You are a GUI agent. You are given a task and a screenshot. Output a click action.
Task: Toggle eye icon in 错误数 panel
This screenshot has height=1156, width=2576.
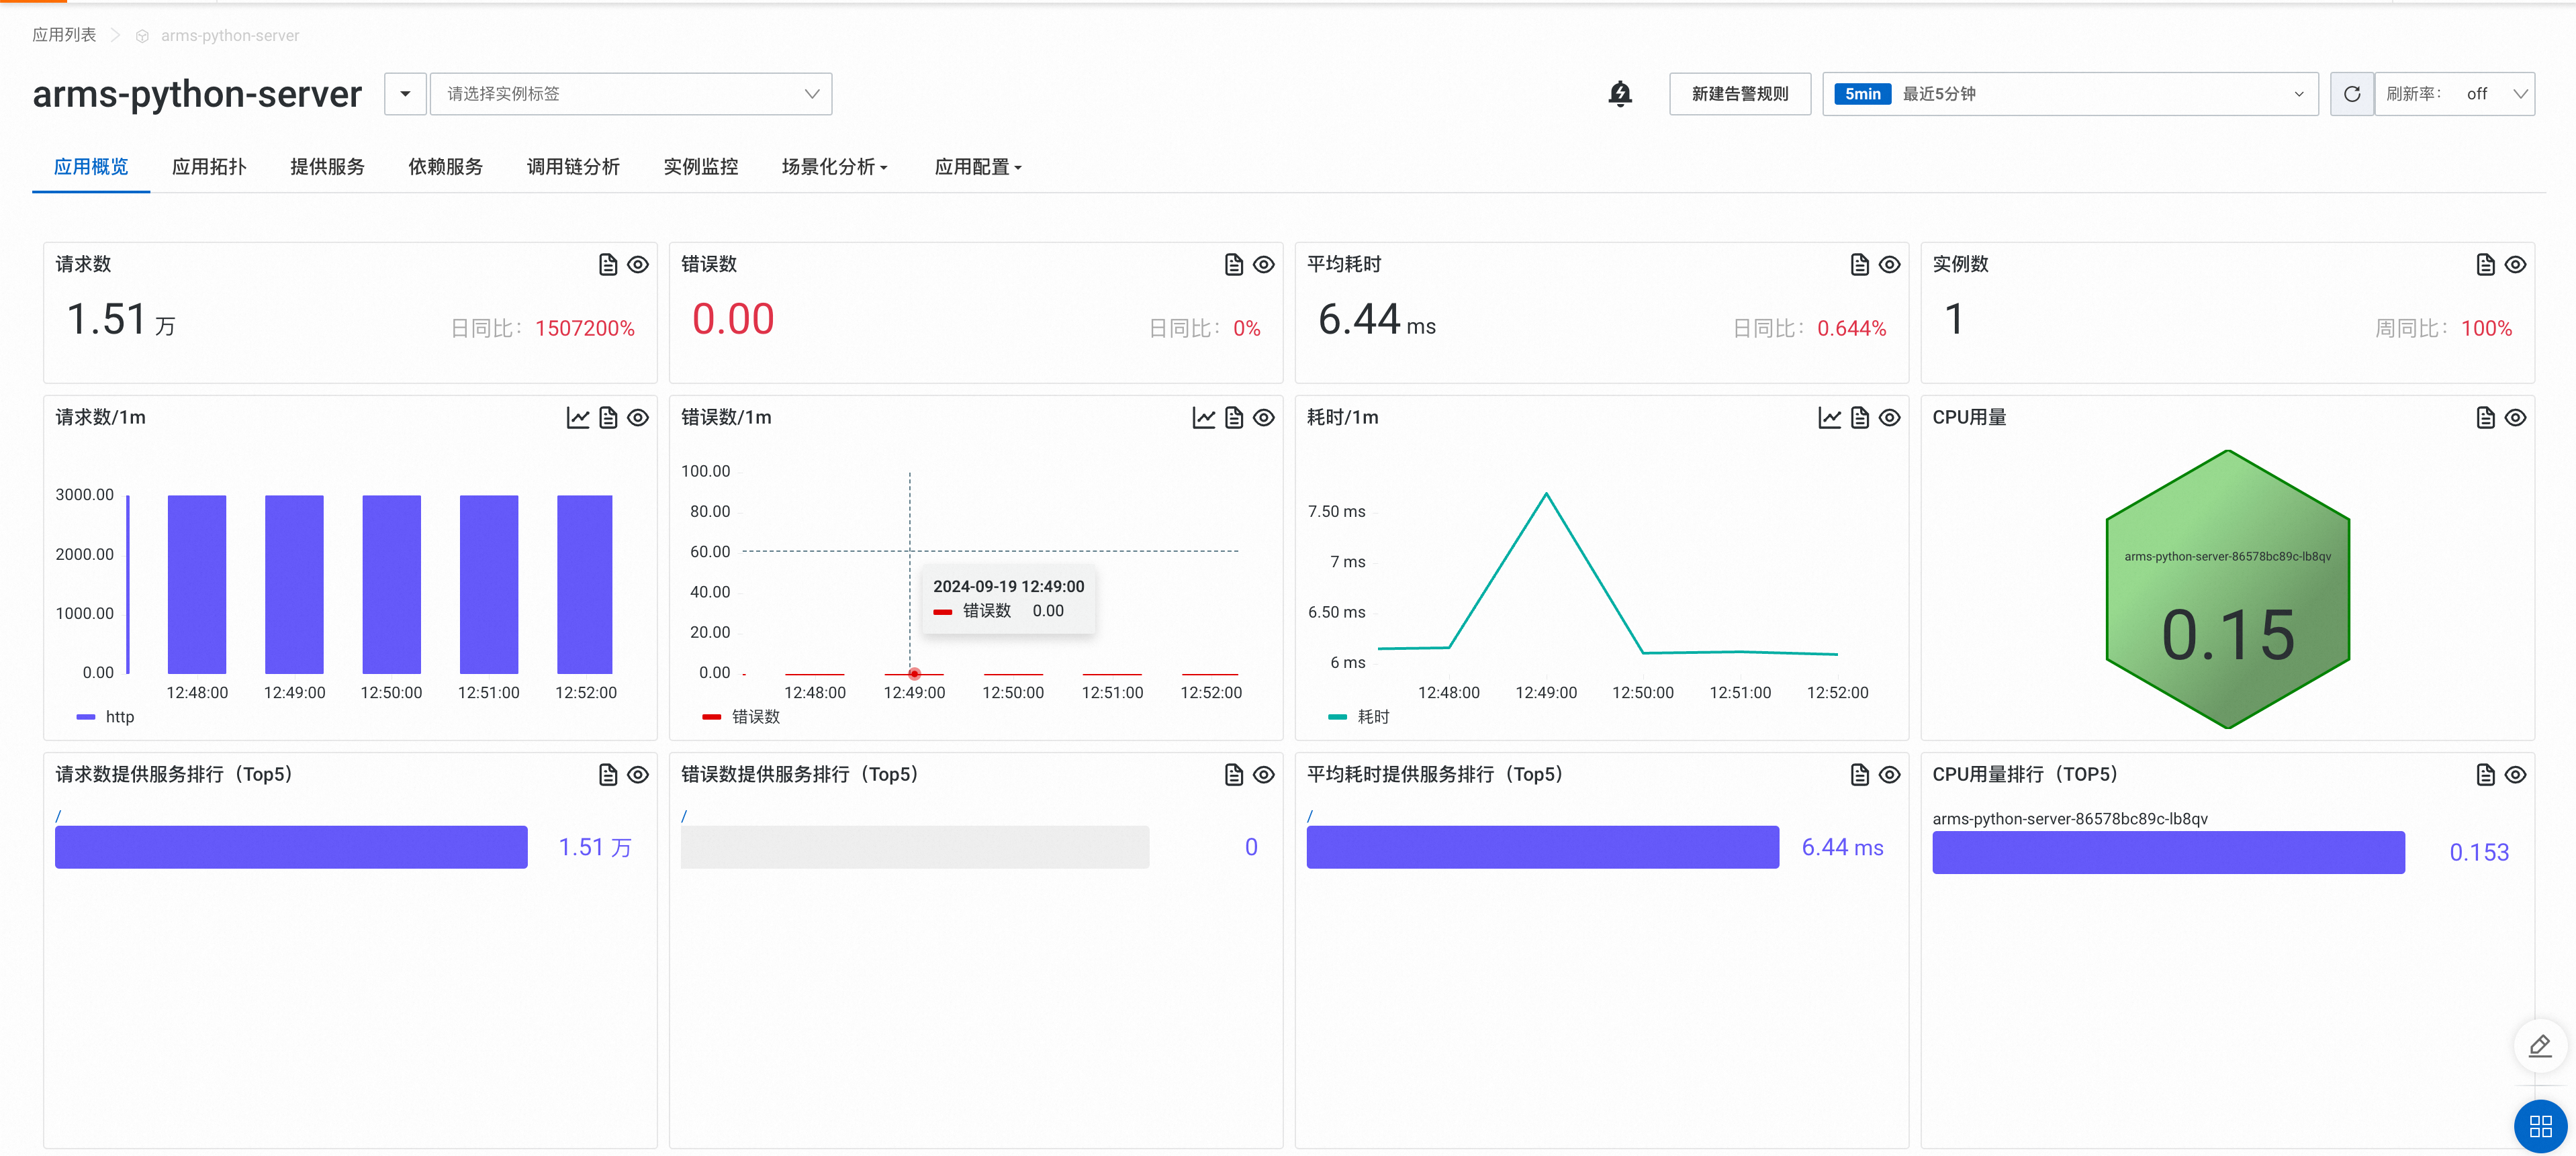[1263, 264]
